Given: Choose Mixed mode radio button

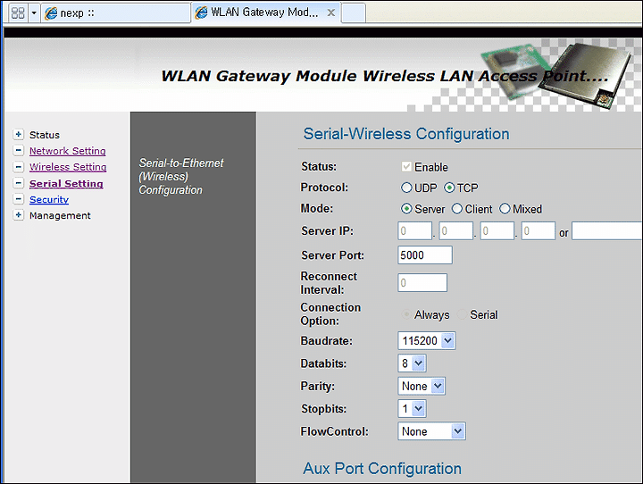Looking at the screenshot, I should 505,208.
